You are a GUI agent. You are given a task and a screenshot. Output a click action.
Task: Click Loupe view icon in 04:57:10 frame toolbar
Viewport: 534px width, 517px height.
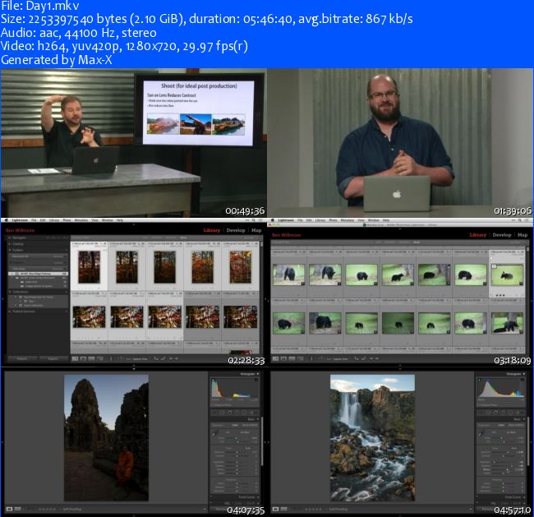[276, 509]
